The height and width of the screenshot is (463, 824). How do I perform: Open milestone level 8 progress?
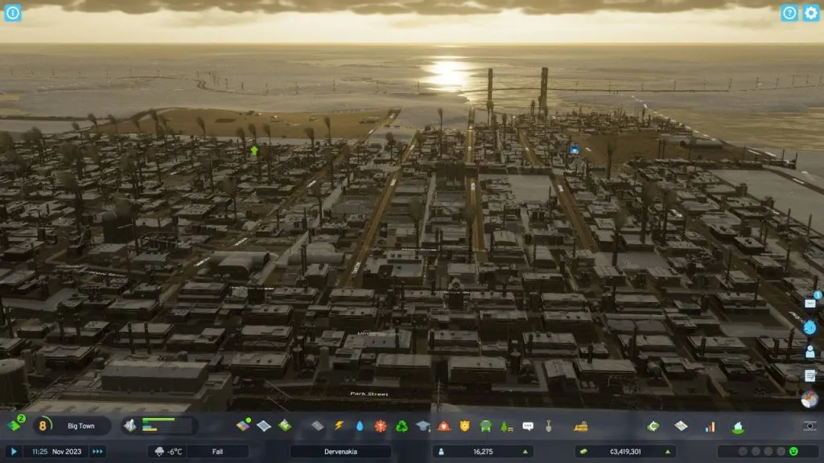pyautogui.click(x=43, y=426)
